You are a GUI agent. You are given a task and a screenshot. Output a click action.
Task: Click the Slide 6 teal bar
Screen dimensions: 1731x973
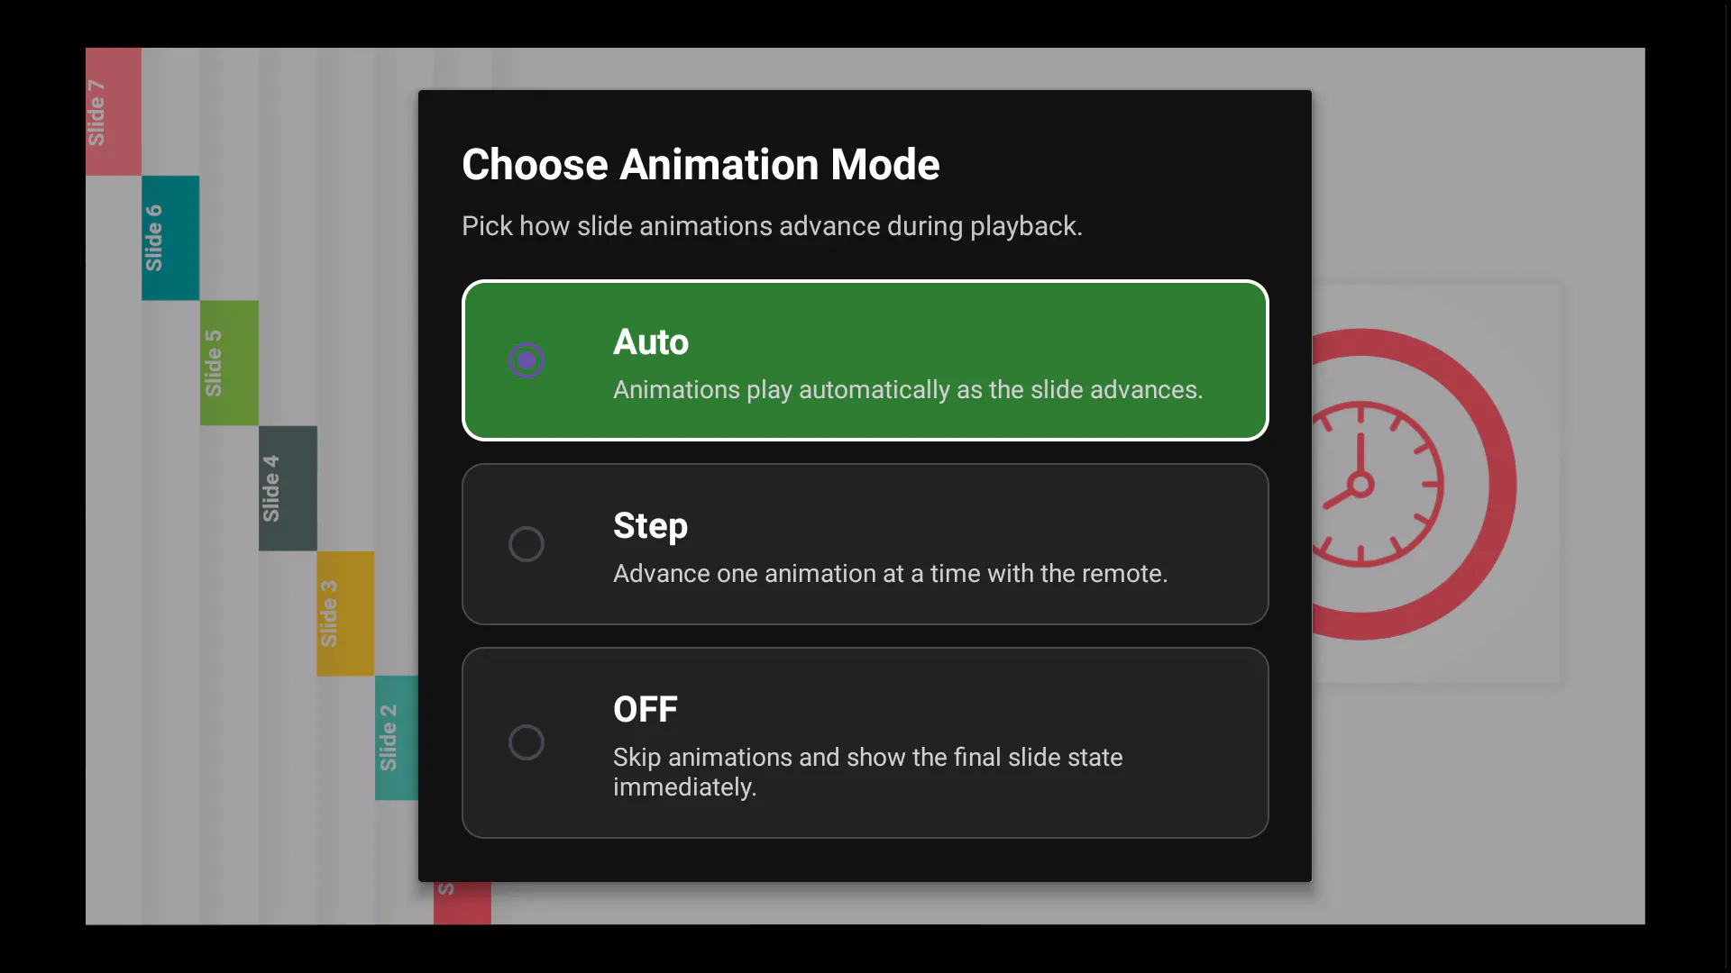pyautogui.click(x=170, y=238)
